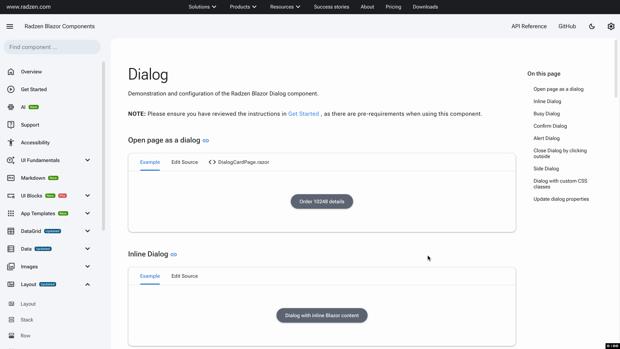Expand the DataGrid sidebar group
This screenshot has width=620, height=349.
87,231
